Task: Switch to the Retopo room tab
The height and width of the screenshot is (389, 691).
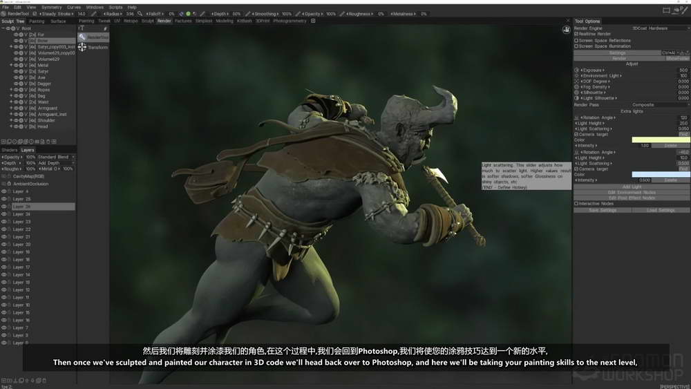Action: click(131, 21)
